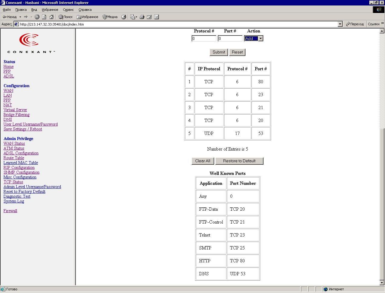Open the Вид menu
The width and height of the screenshot is (385, 293).
34,10
